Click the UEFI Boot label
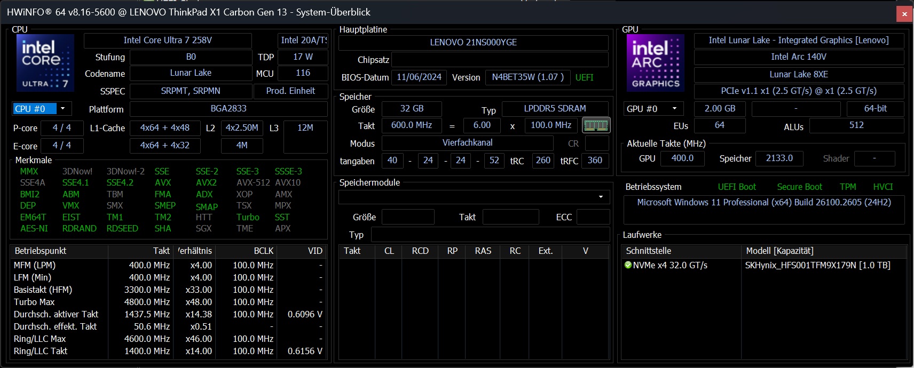The image size is (914, 368). click(737, 187)
